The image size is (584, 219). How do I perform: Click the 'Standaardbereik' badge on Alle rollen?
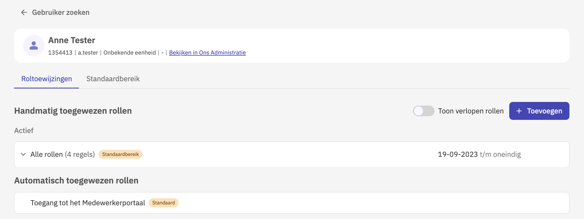click(120, 154)
